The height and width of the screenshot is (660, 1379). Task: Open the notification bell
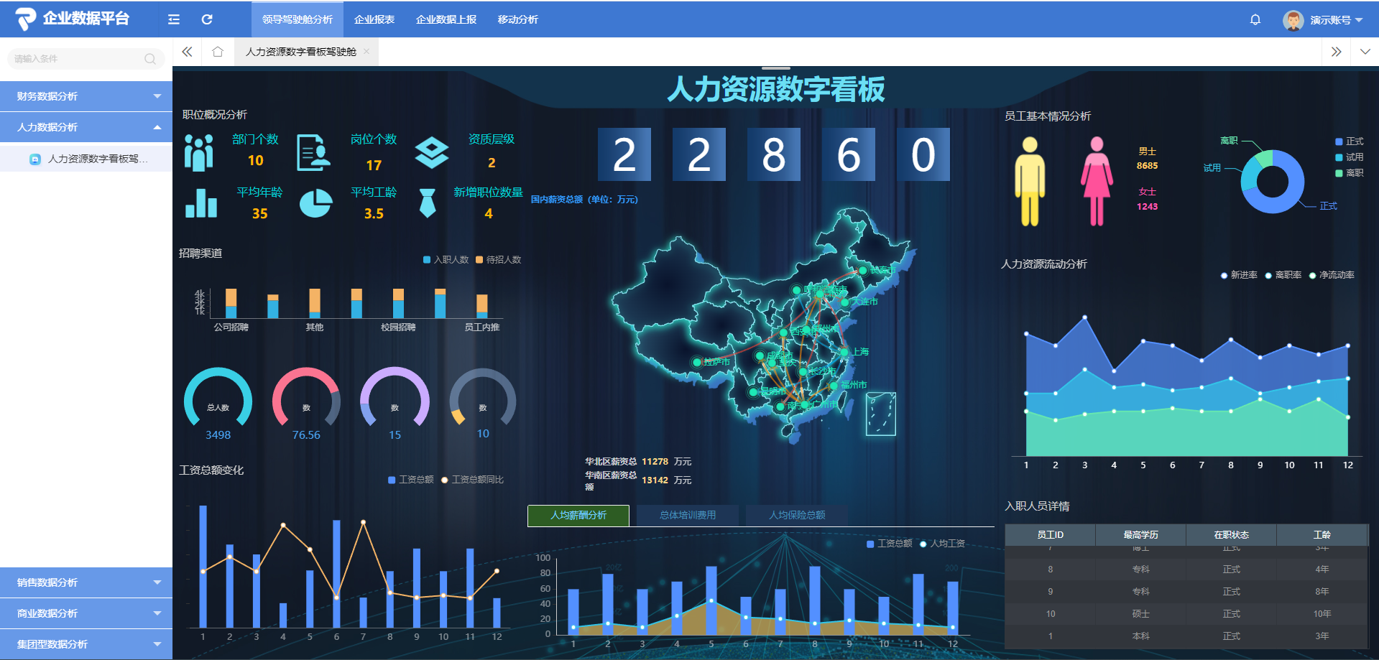pyautogui.click(x=1255, y=19)
